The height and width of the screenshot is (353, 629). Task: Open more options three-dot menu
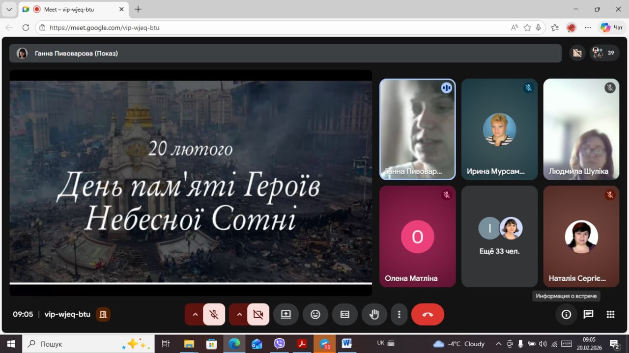(400, 315)
